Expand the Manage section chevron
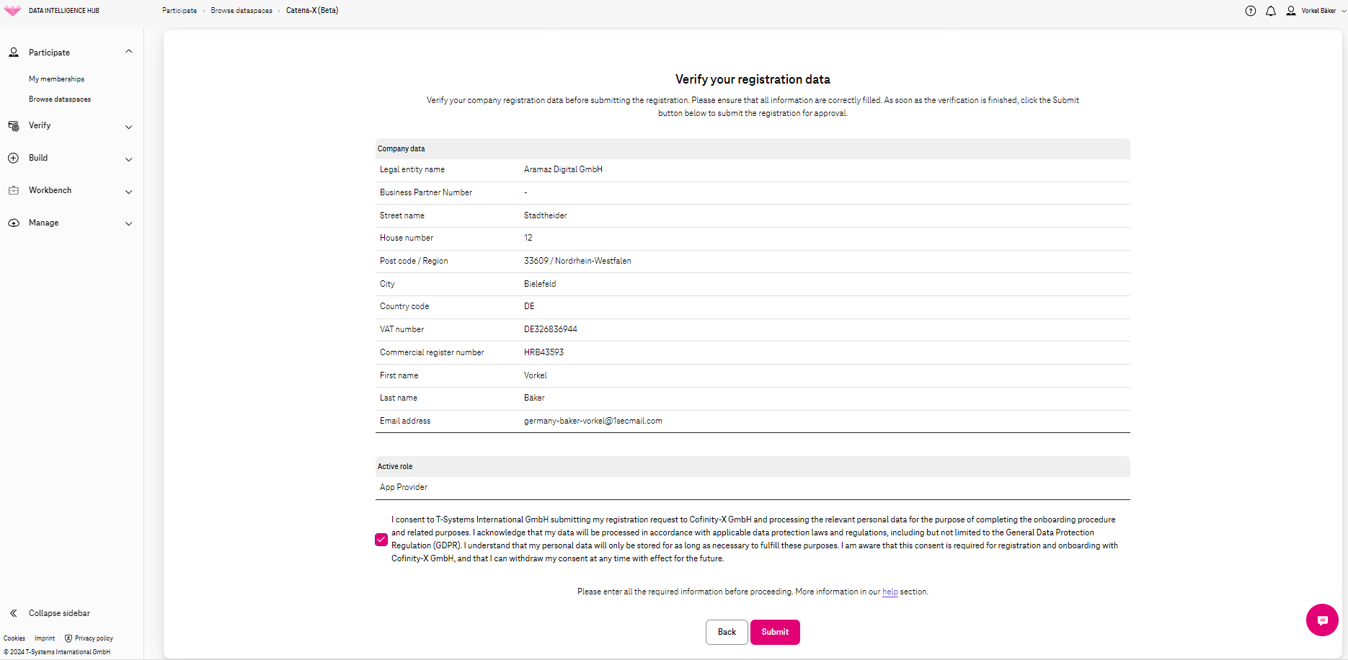This screenshot has width=1348, height=660. click(x=129, y=224)
